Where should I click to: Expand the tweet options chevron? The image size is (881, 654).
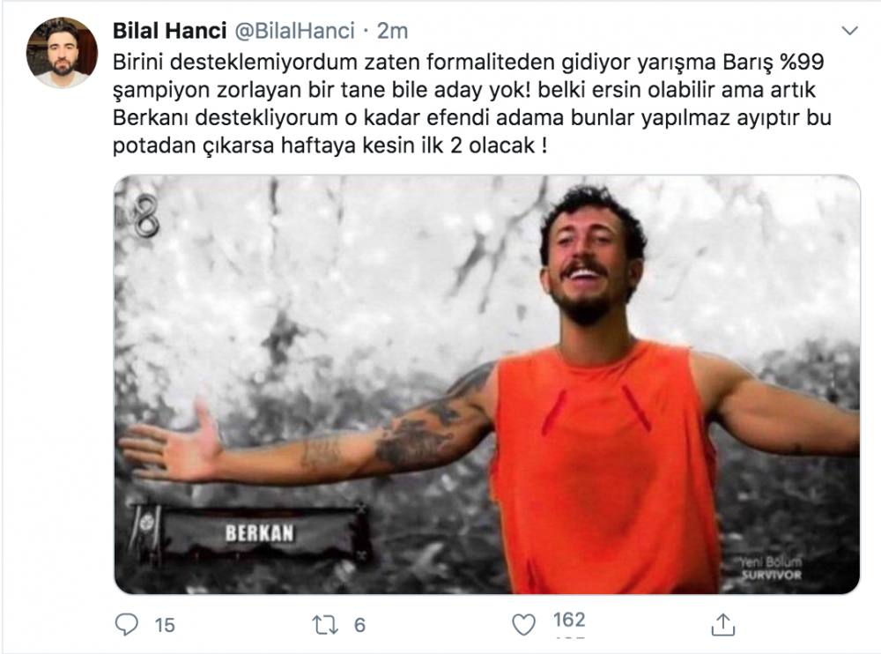tap(849, 30)
